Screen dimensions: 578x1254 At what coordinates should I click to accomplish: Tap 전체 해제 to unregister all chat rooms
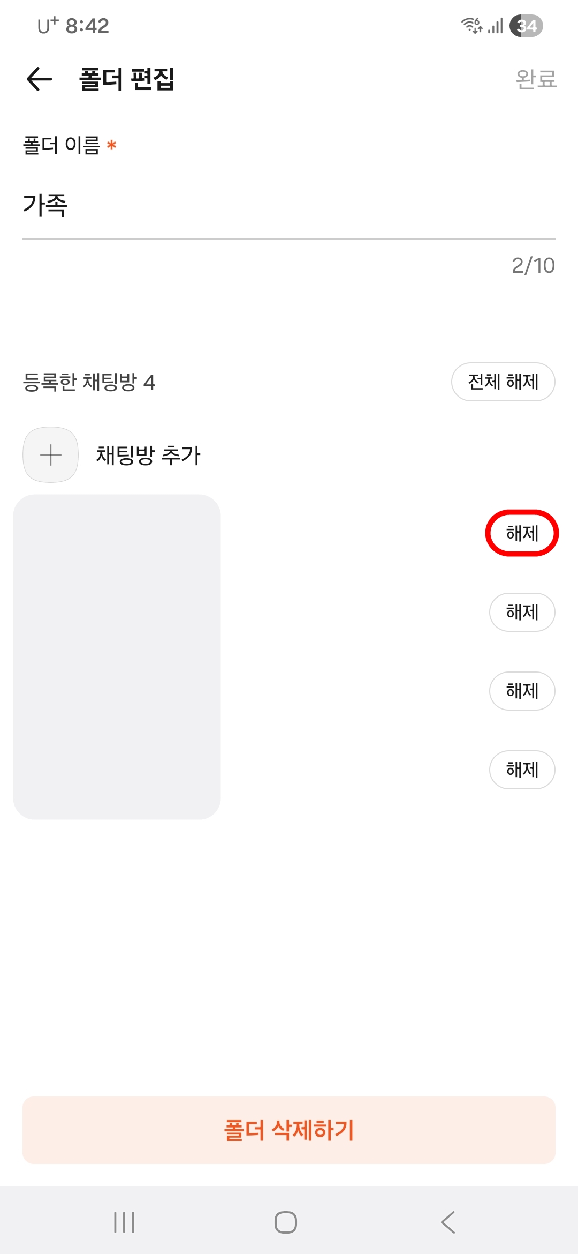click(503, 382)
